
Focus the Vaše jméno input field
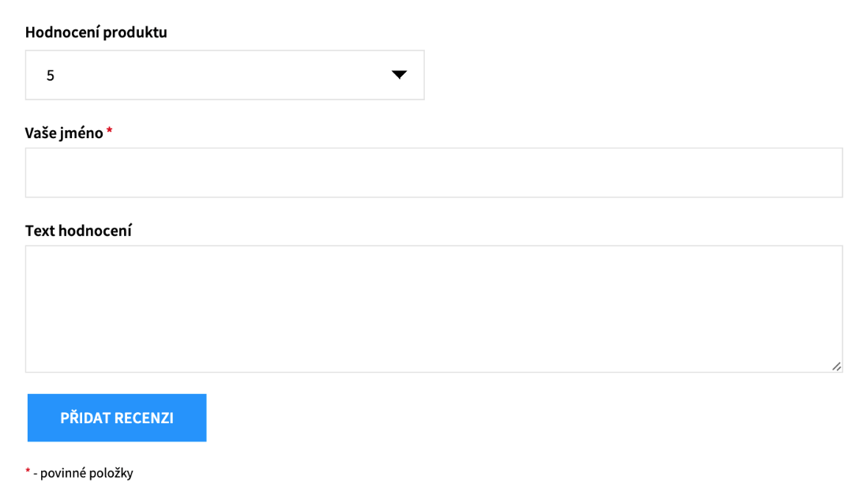pos(433,173)
